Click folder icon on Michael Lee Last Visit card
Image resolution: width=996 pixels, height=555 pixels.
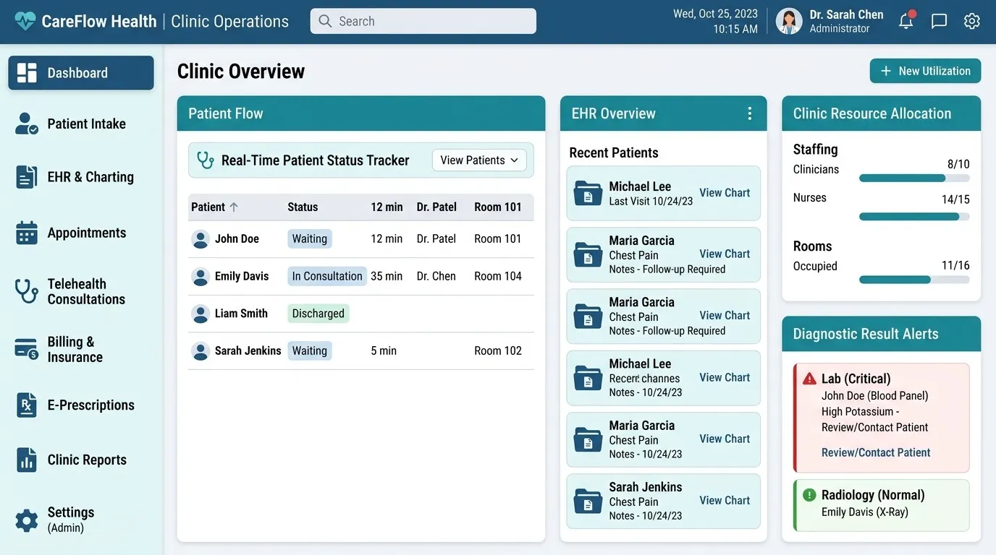[x=588, y=193]
